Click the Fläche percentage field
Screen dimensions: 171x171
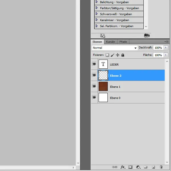click(158, 55)
